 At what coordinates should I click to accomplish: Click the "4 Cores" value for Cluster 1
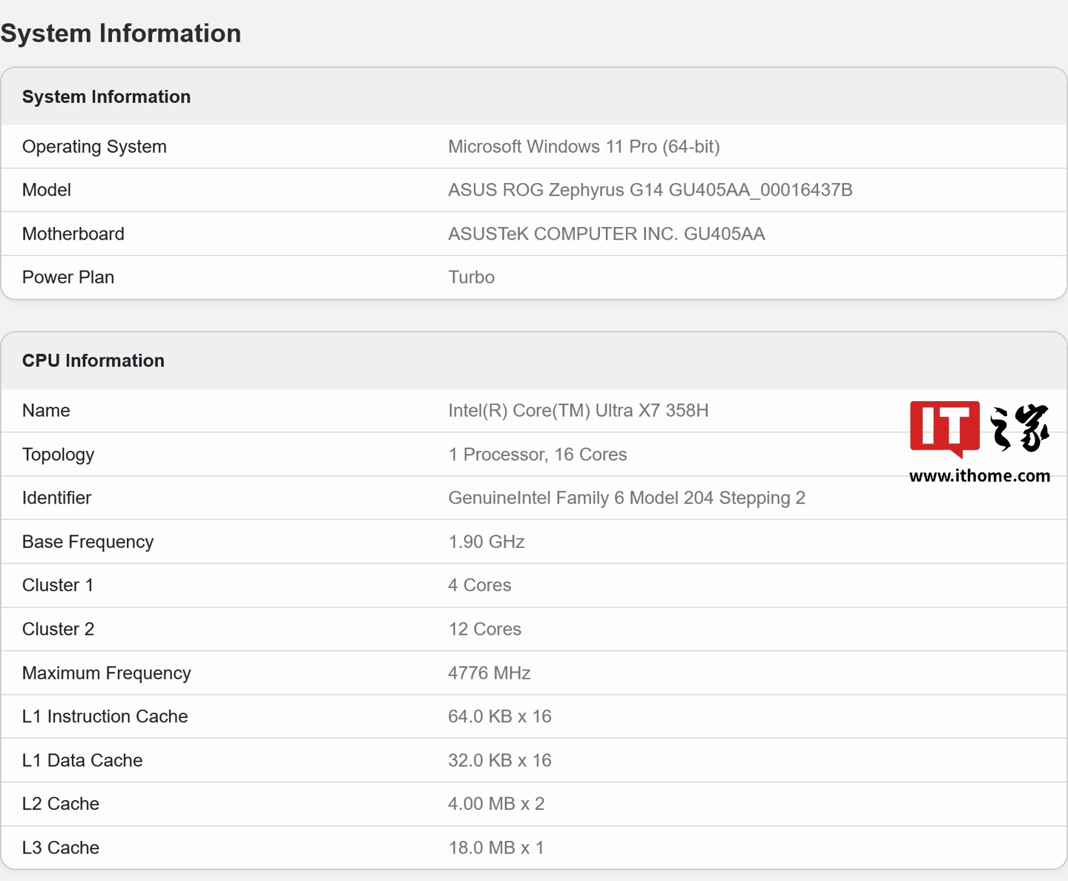point(480,585)
